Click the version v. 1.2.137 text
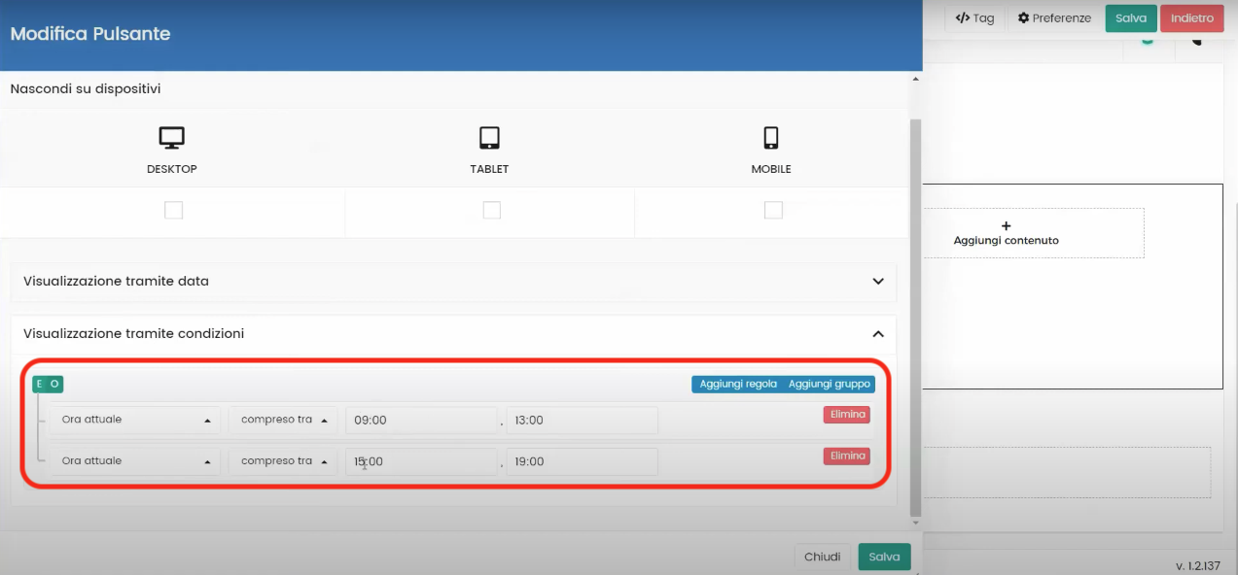 click(x=1197, y=566)
